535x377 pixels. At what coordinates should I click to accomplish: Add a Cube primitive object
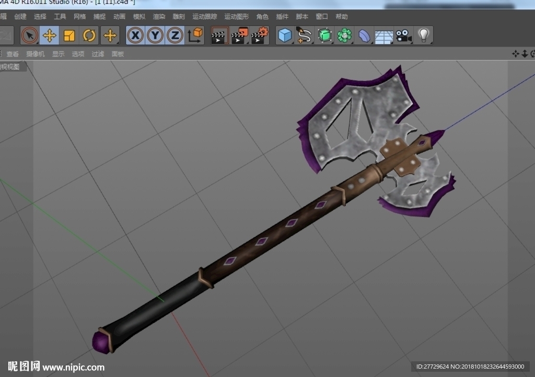pos(285,36)
